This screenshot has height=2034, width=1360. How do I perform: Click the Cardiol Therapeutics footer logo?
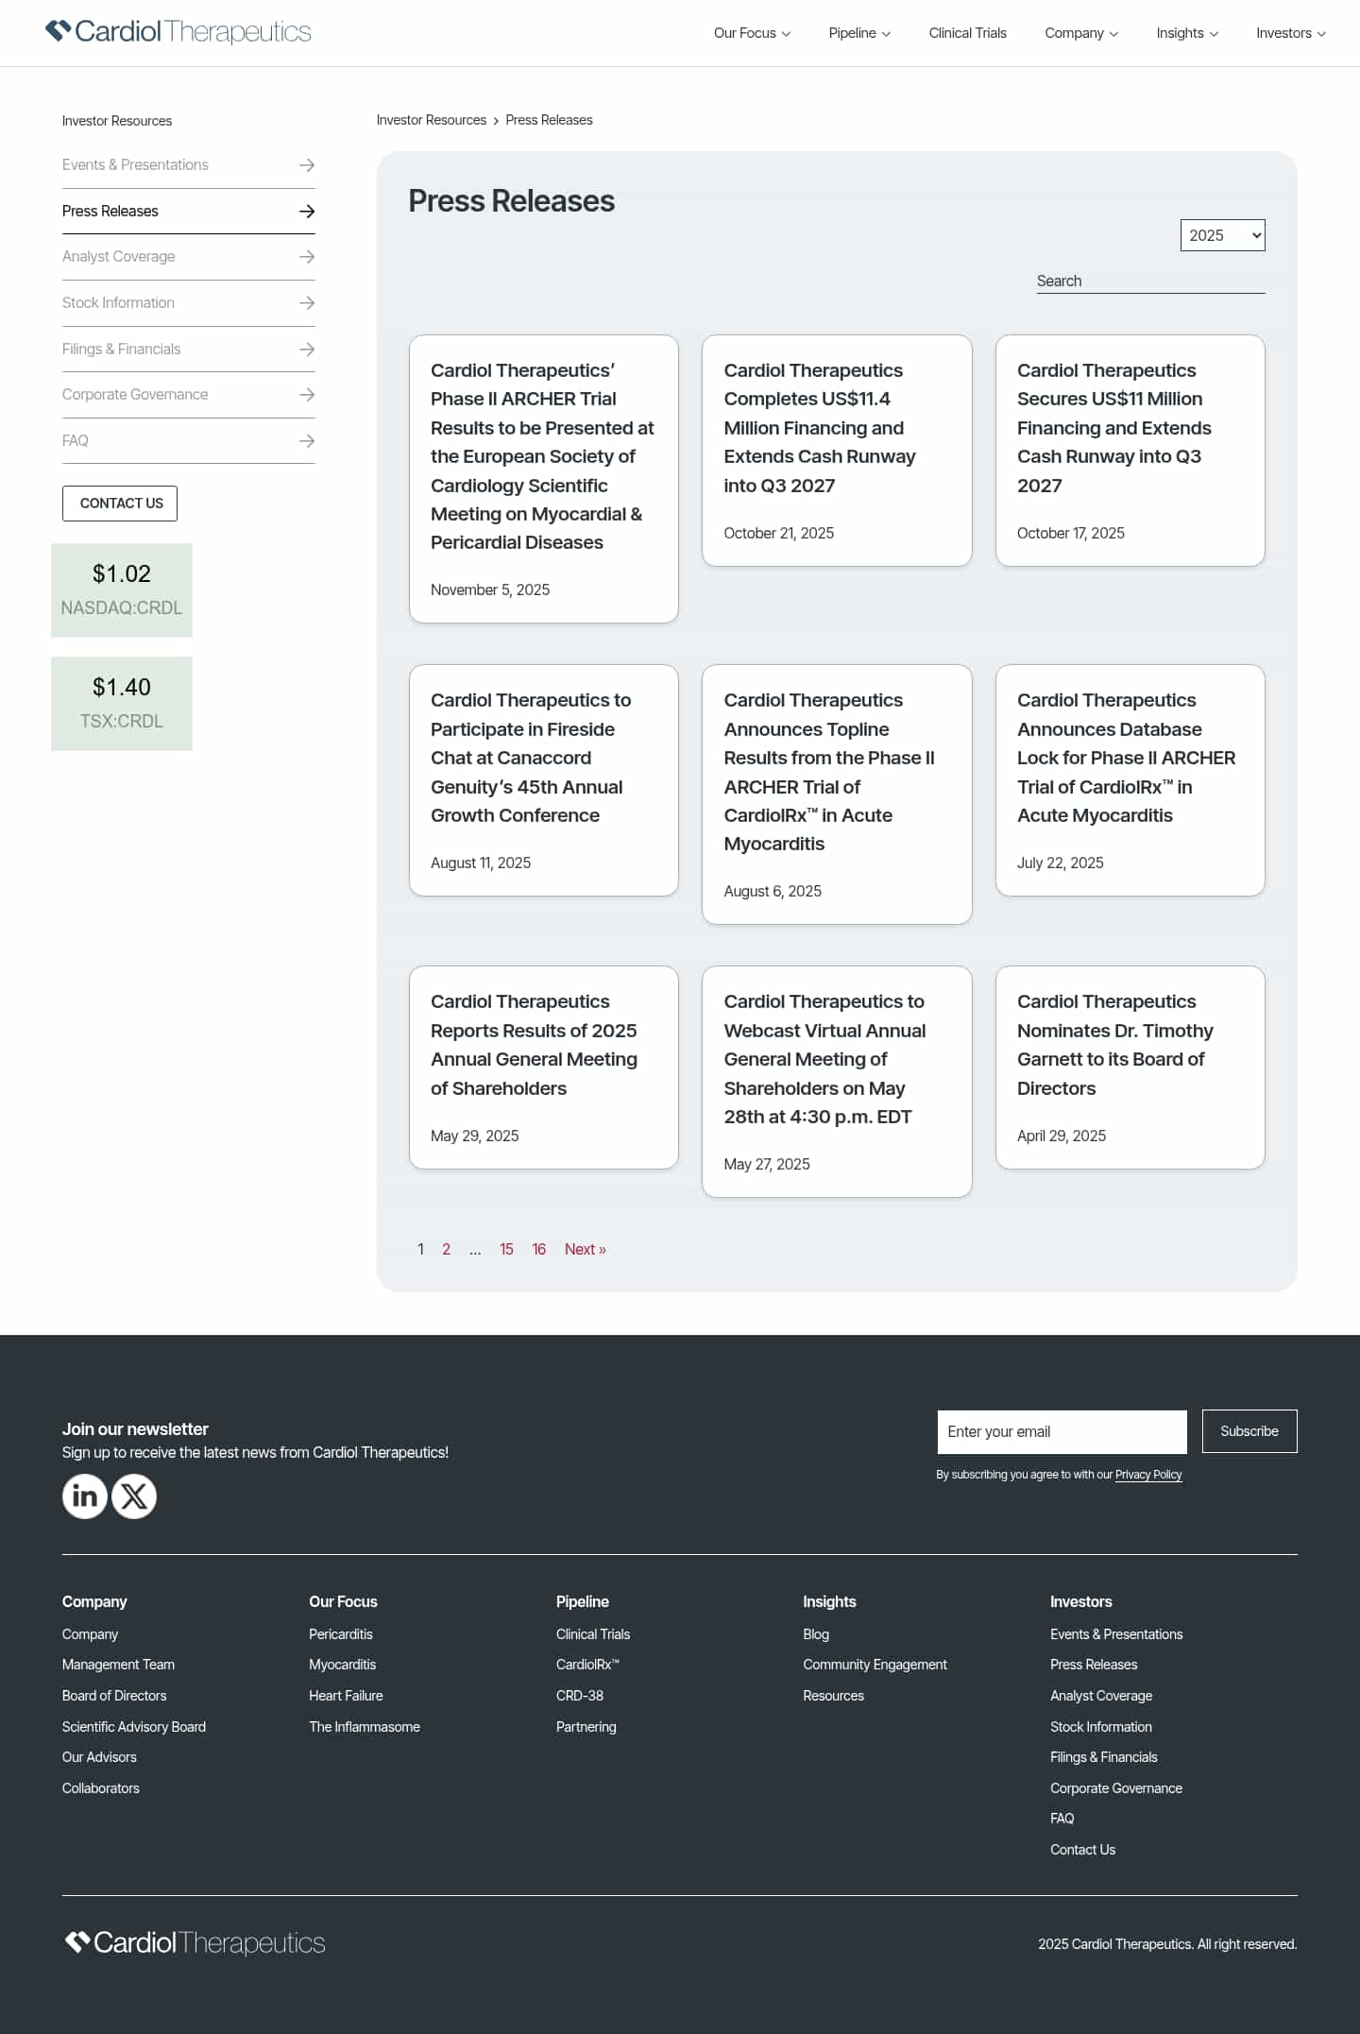click(195, 1943)
